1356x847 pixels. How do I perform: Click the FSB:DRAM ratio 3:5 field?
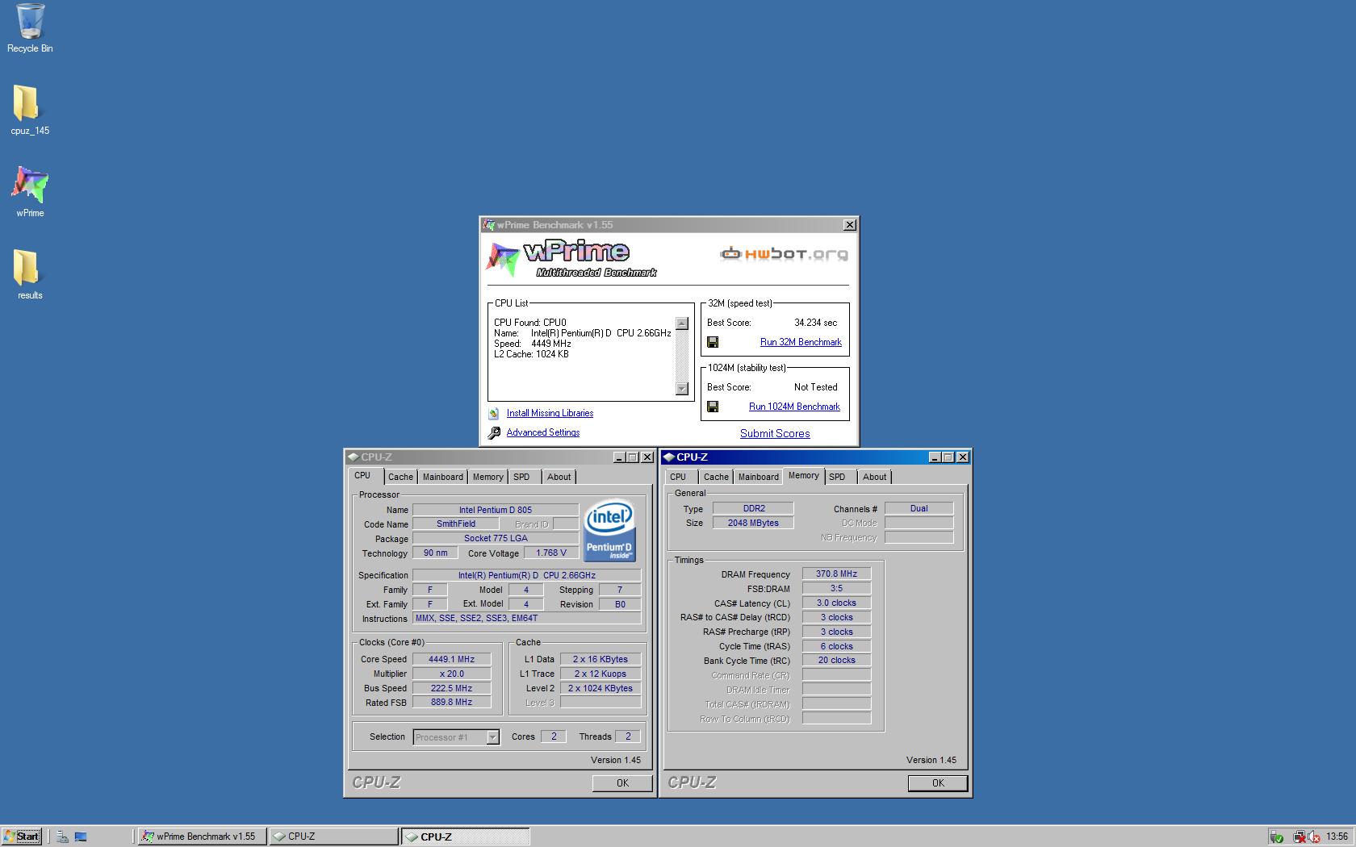(x=836, y=589)
